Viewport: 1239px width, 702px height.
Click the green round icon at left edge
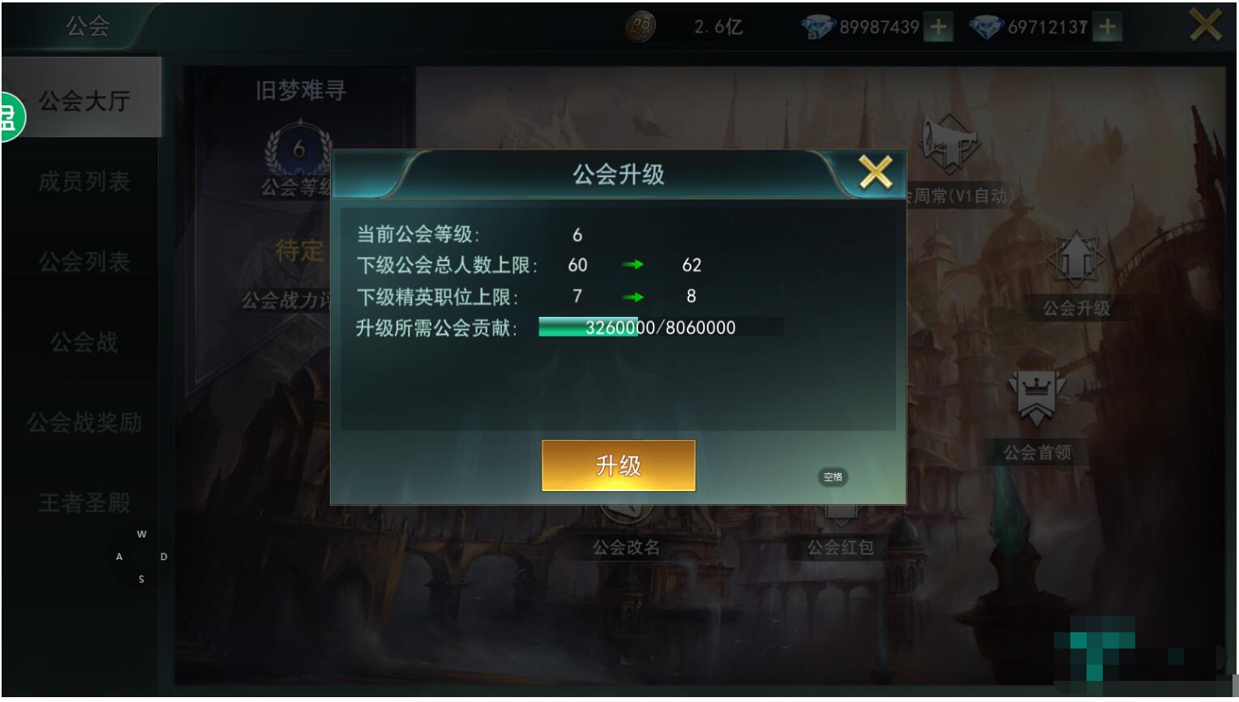point(11,118)
